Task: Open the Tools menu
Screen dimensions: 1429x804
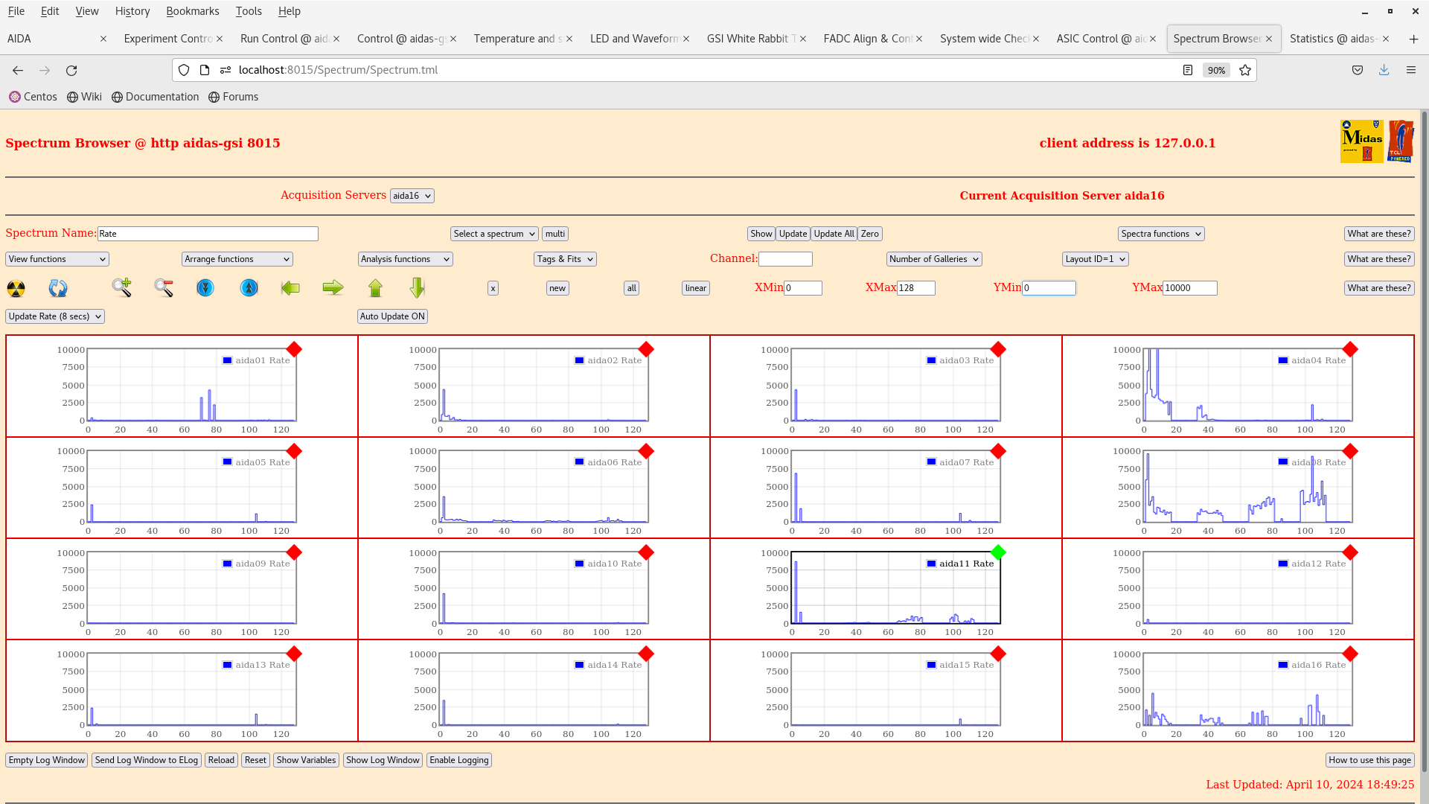Action: [249, 11]
